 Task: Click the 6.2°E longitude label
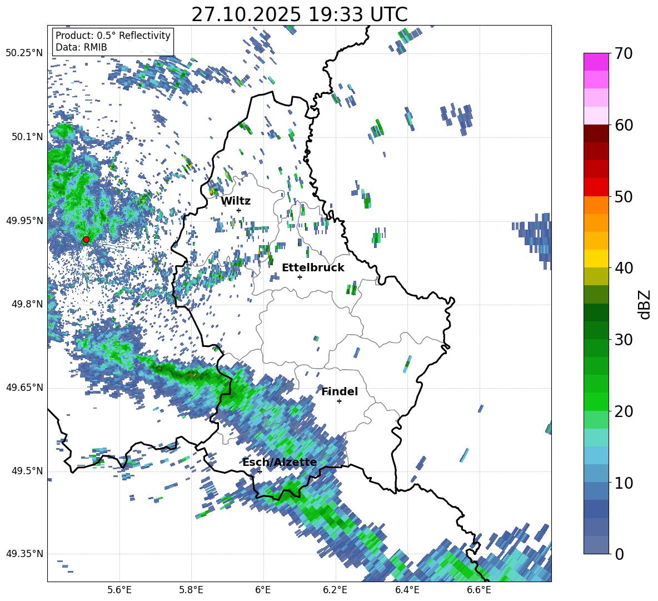click(x=335, y=590)
